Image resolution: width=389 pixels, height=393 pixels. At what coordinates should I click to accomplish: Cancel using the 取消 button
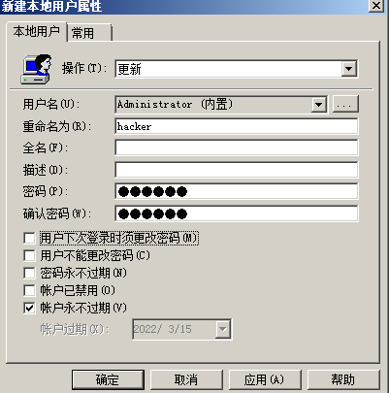click(186, 379)
